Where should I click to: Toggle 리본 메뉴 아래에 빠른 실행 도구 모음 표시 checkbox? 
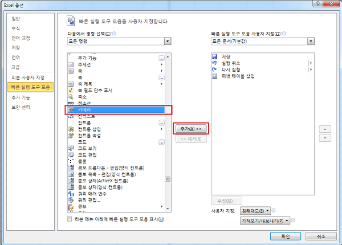pos(70,219)
